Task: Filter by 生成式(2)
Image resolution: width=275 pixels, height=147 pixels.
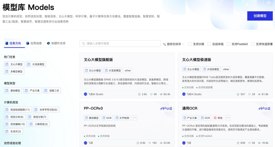Action: 13,131
